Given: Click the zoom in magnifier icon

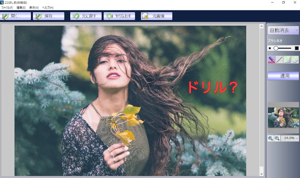Looking at the screenshot, I should (270, 138).
